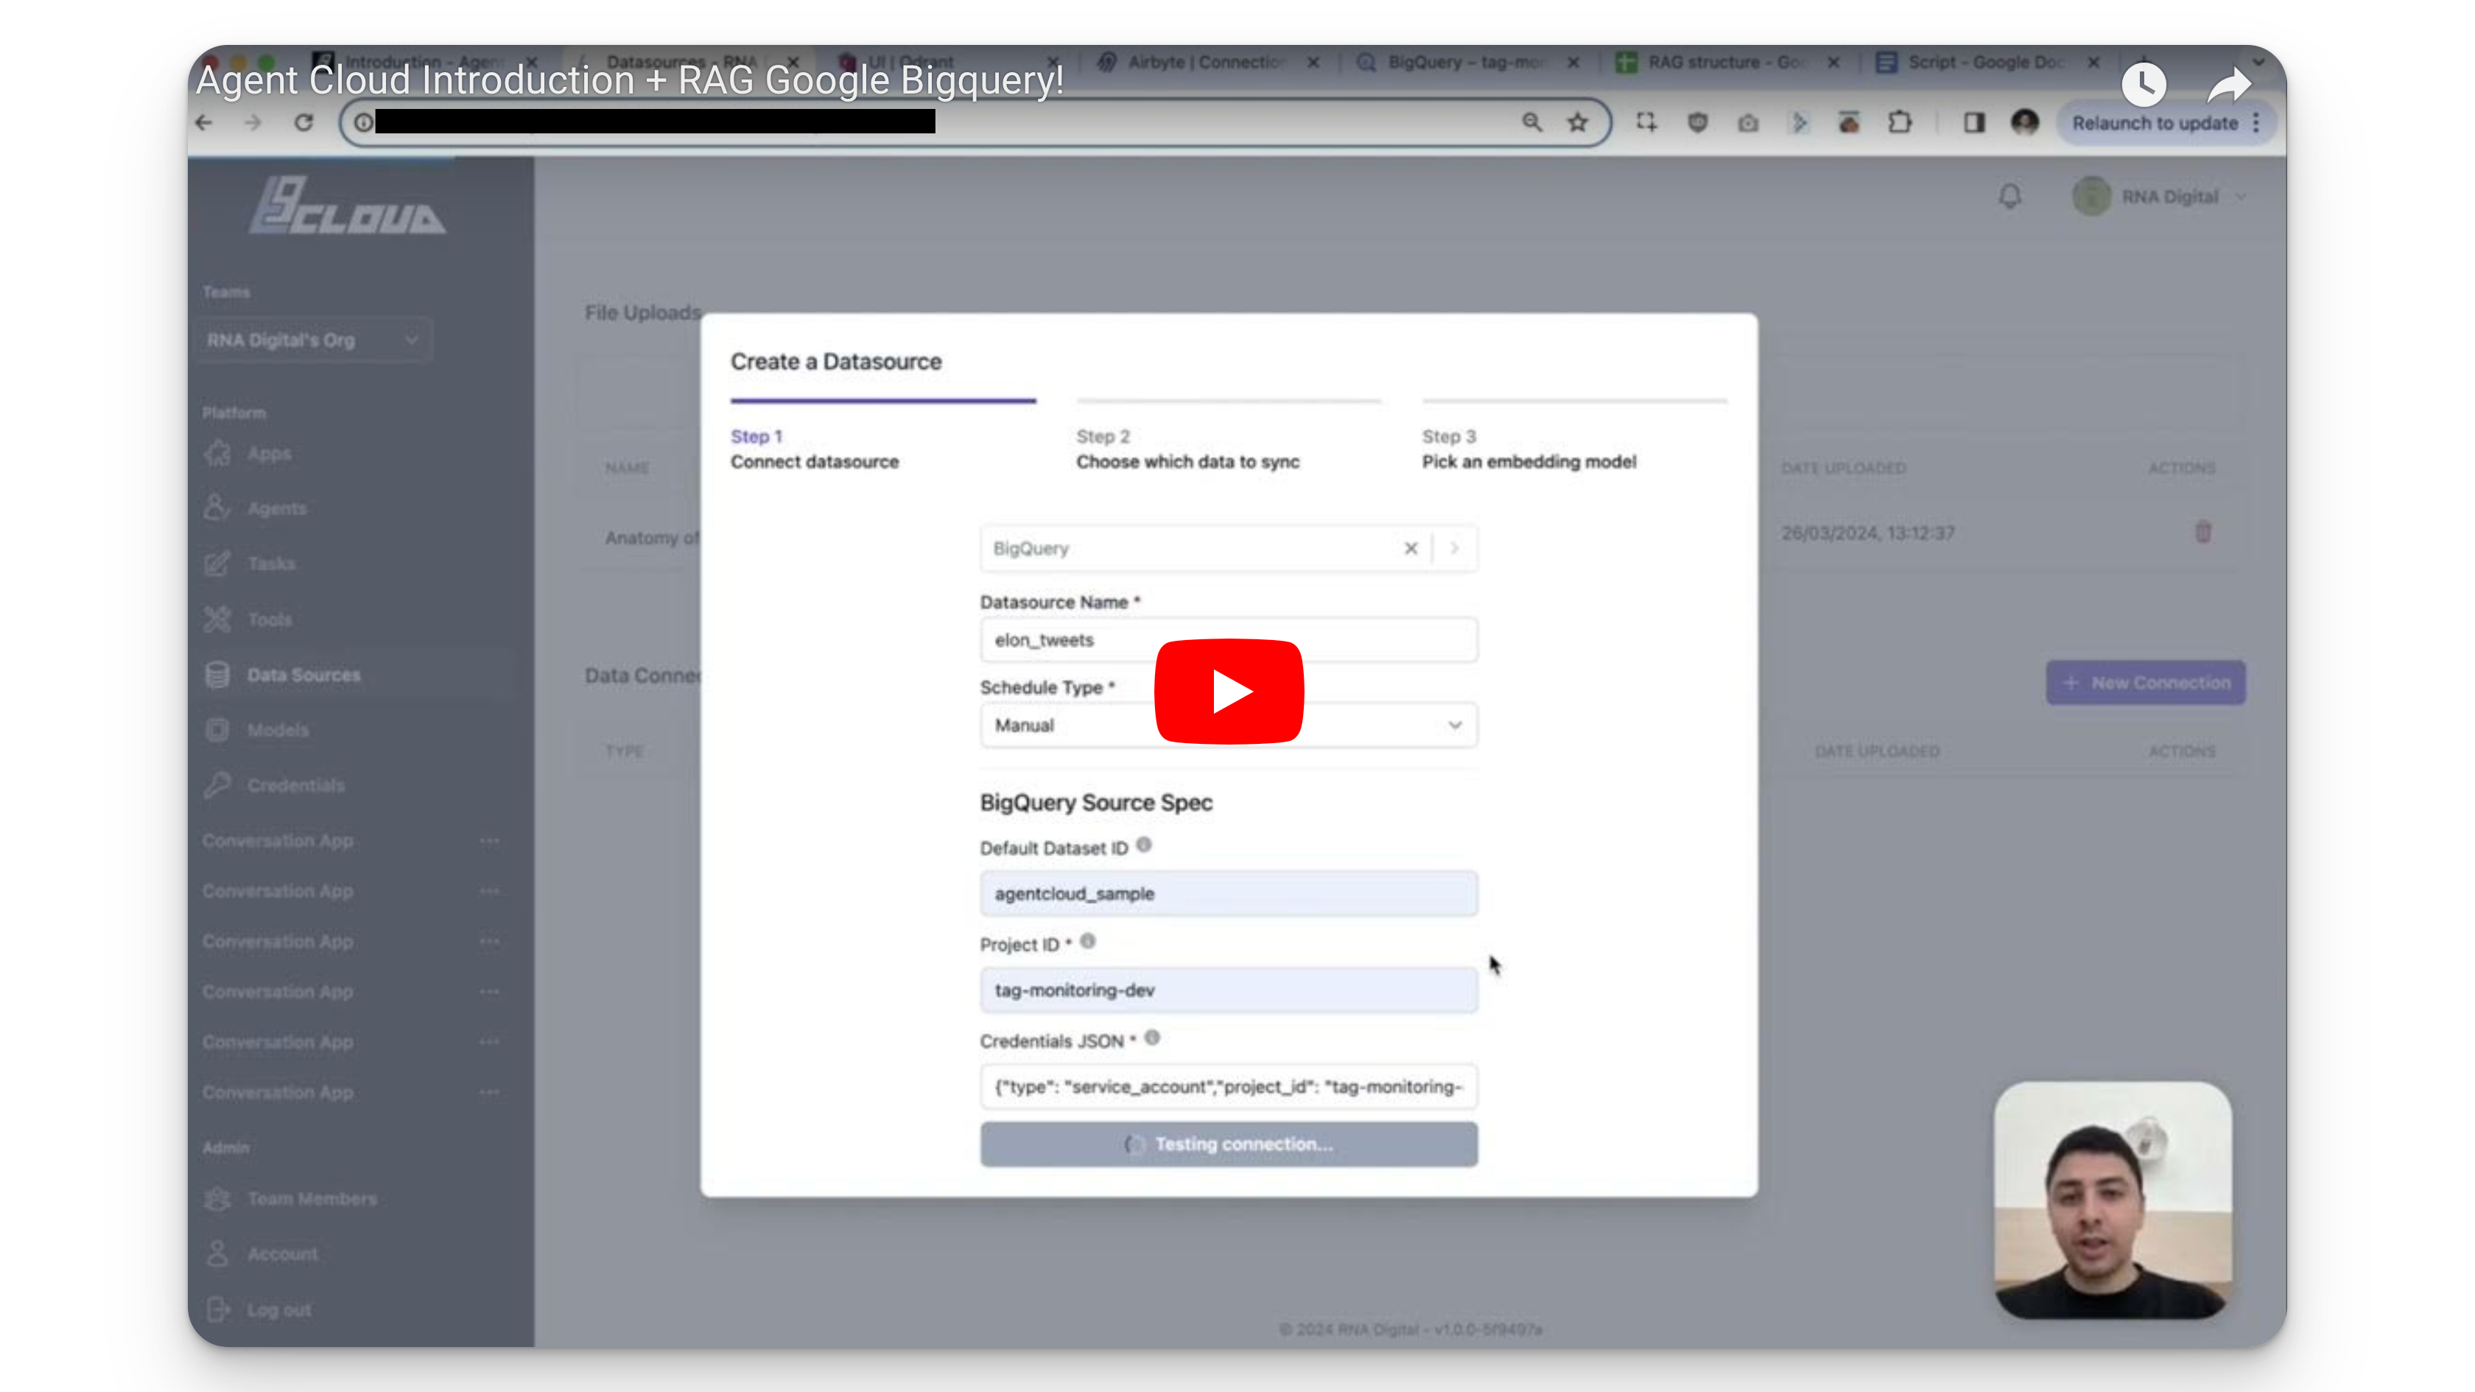Open the video title link
Viewport: 2475px width, 1392px height.
coord(631,80)
